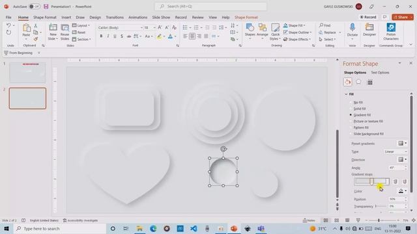Open Shape Outline dropdown

point(298,32)
